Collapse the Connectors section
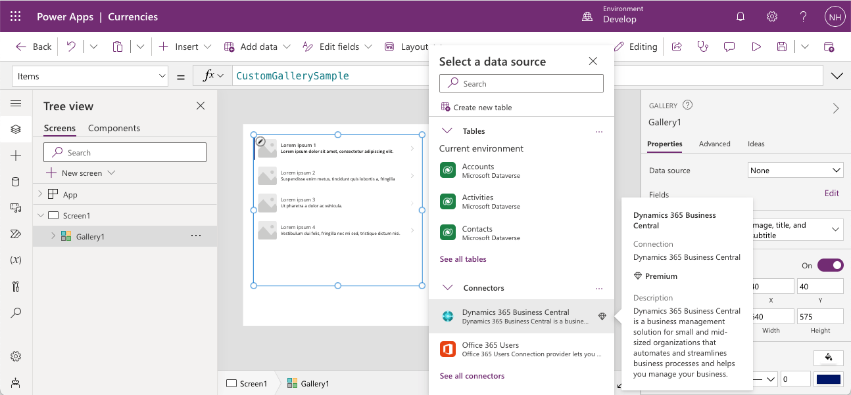This screenshot has width=851, height=395. (447, 288)
